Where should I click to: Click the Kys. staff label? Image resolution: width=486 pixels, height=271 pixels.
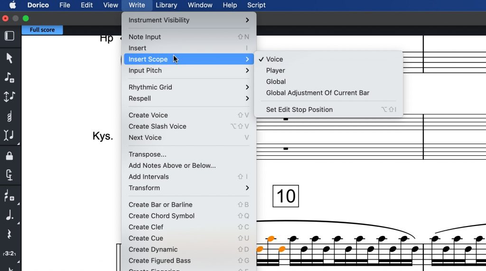[103, 136]
